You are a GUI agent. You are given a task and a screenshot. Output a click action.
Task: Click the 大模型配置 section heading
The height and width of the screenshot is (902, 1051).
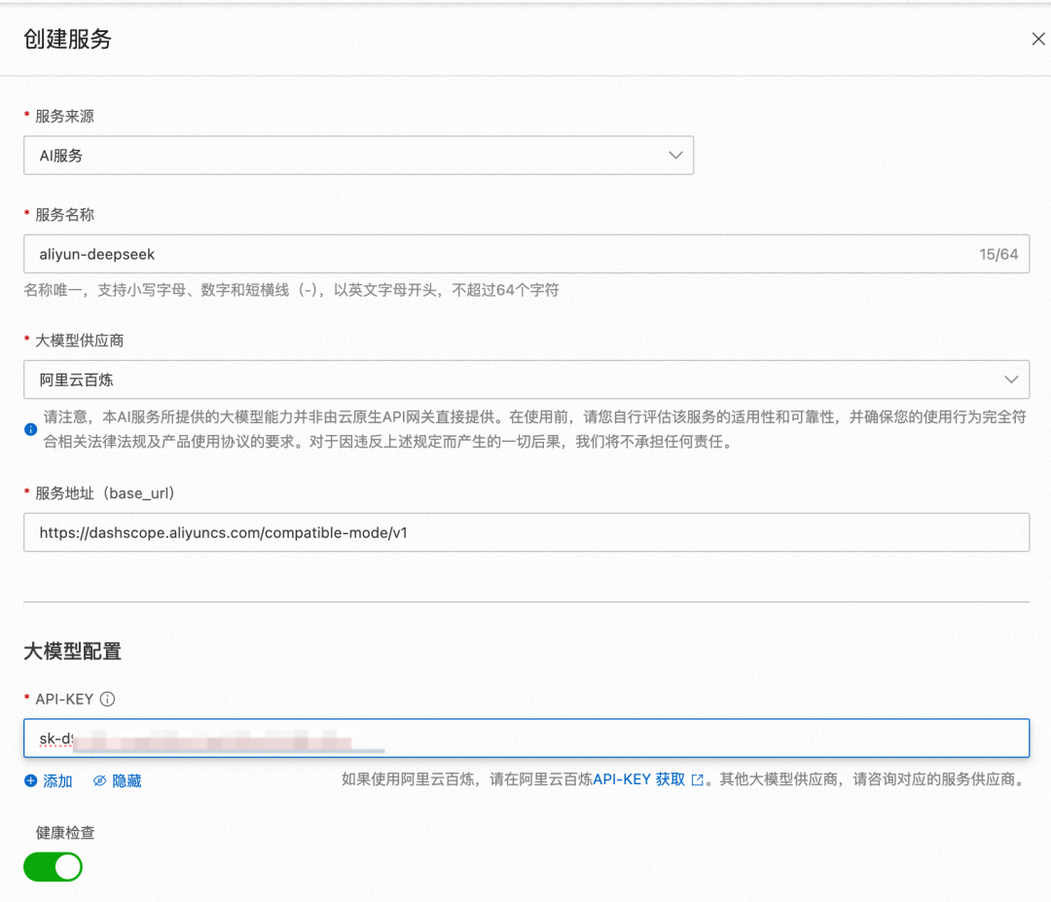73,652
